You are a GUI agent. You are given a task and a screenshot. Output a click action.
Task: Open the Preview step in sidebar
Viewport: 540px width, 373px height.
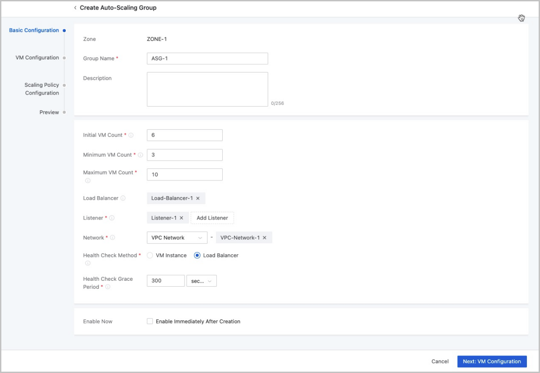click(x=49, y=112)
